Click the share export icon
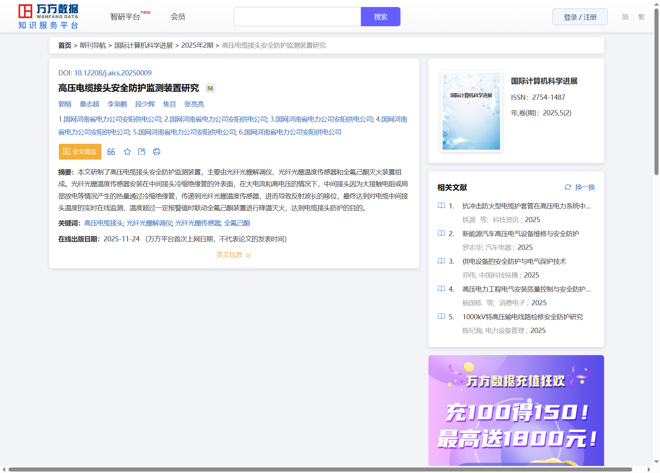The image size is (660, 473). [x=142, y=152]
